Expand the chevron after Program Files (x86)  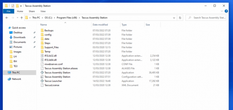coord(79,18)
